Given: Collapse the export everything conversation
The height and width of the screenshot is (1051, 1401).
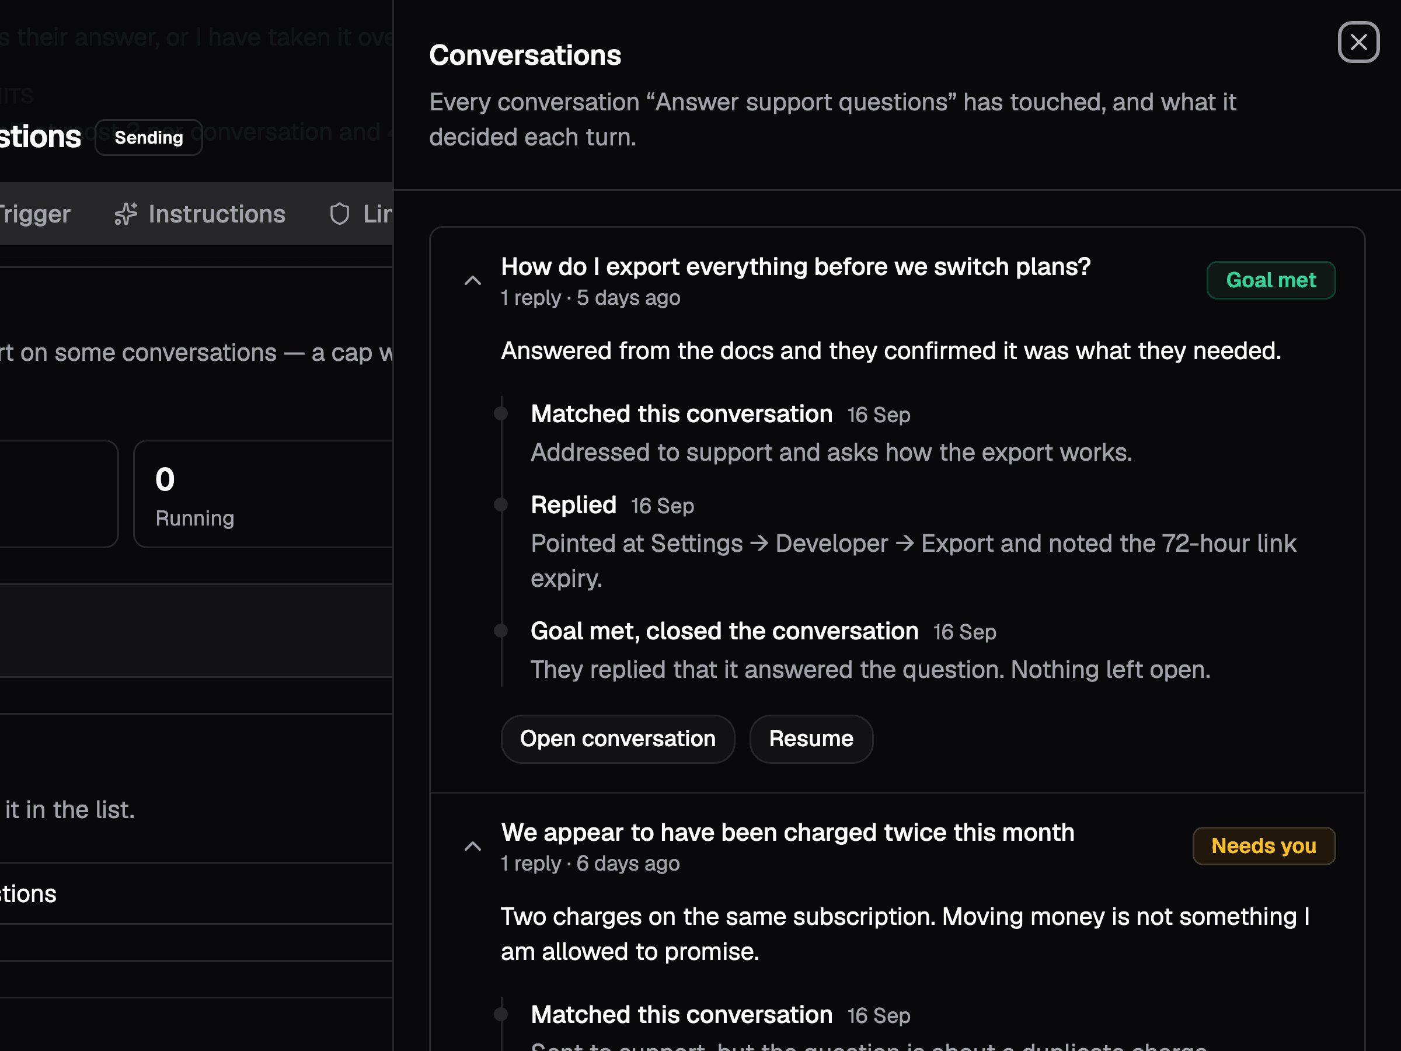Looking at the screenshot, I should (x=472, y=281).
